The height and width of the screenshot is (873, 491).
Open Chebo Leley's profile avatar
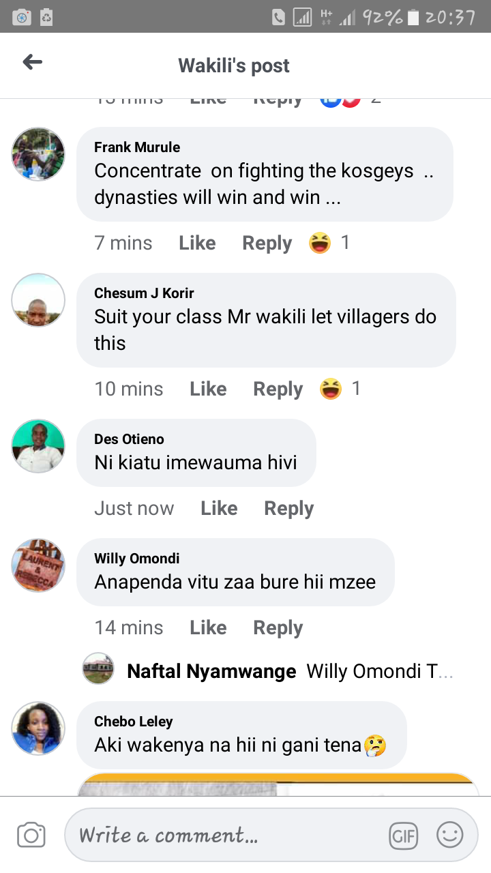38,728
